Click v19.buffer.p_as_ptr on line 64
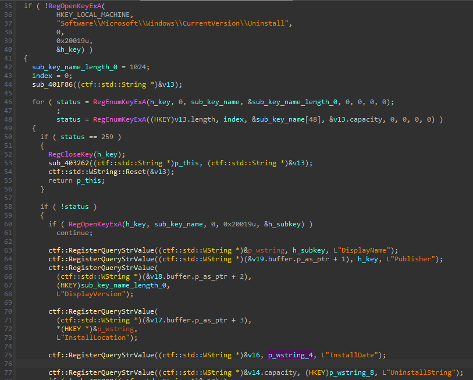Viewport: 473px width, 380px height. [x=290, y=260]
